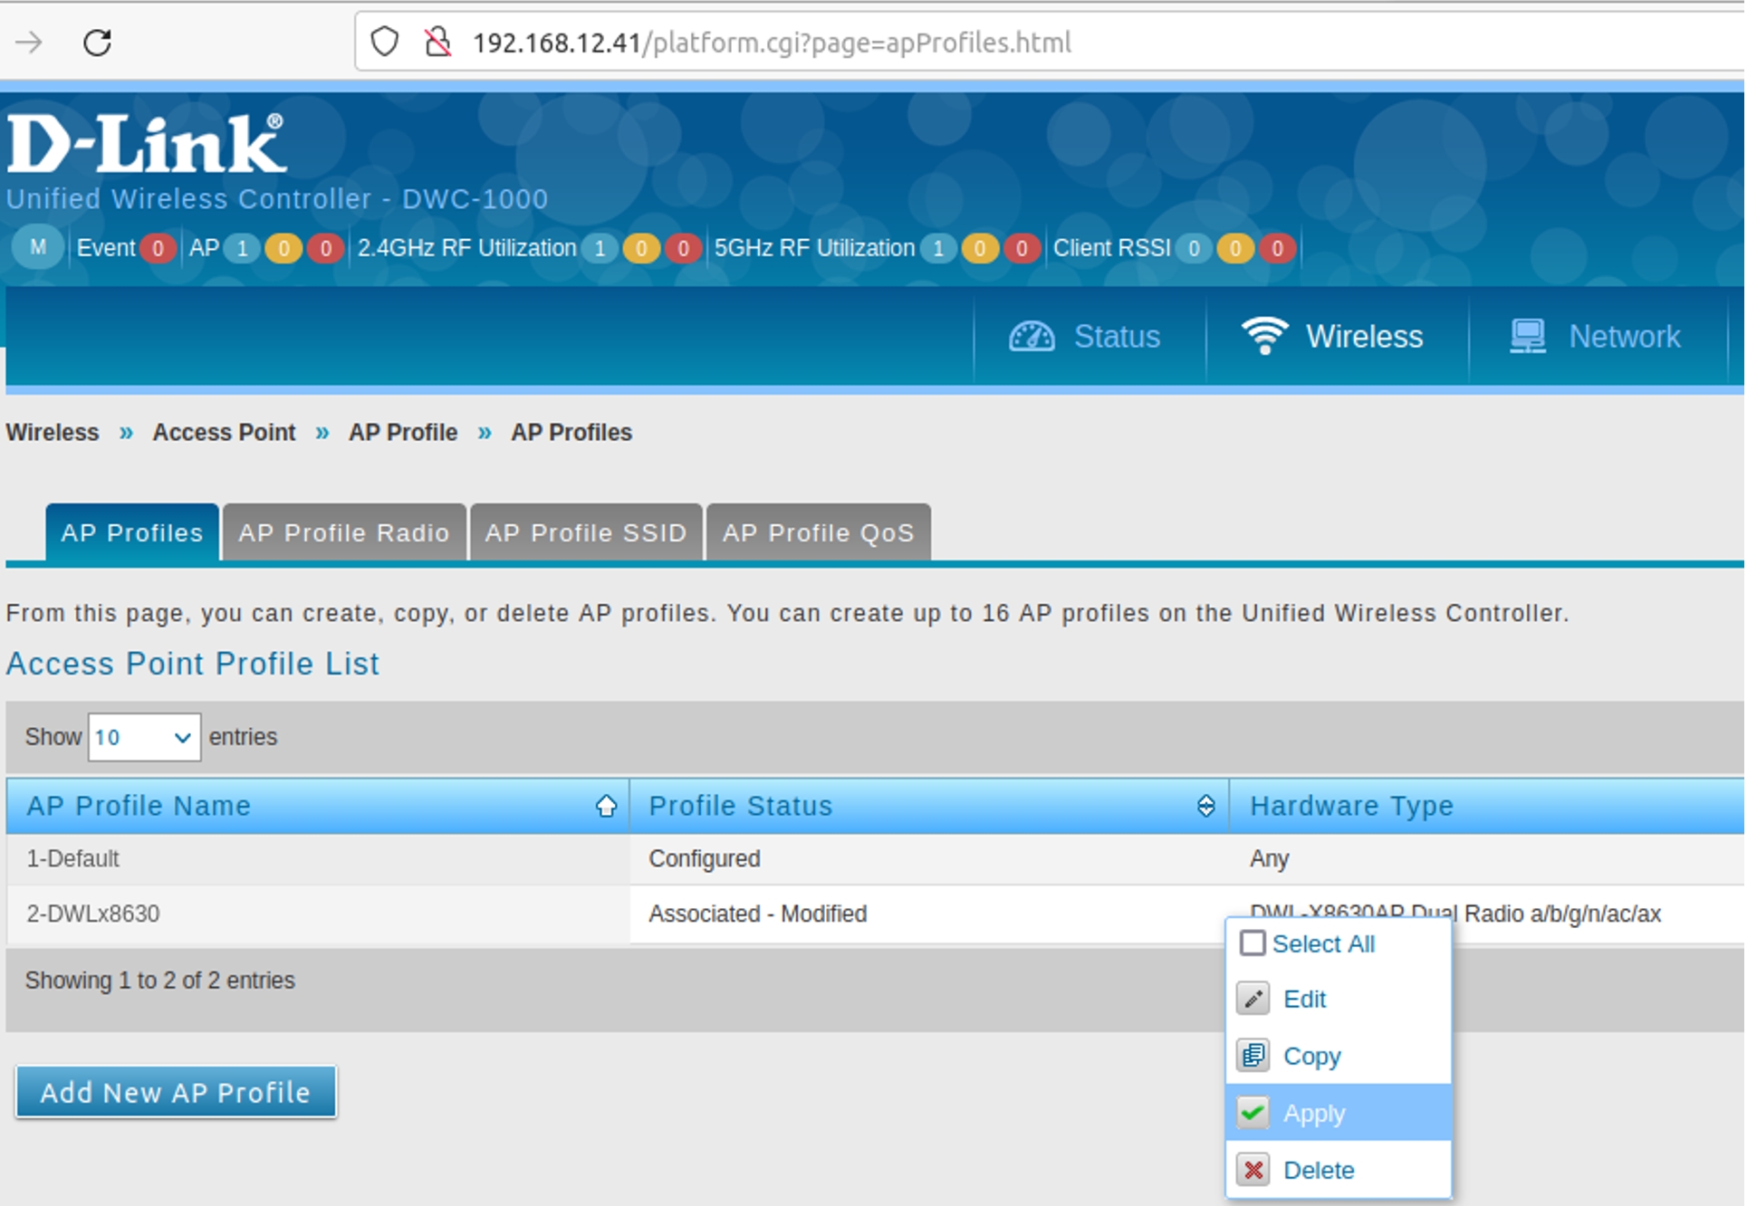The width and height of the screenshot is (1747, 1206).
Task: Click the Network computer icon
Action: coord(1527,337)
